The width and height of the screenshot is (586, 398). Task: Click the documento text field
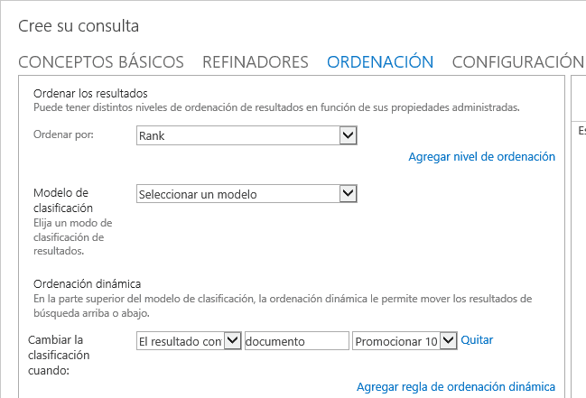coord(297,341)
